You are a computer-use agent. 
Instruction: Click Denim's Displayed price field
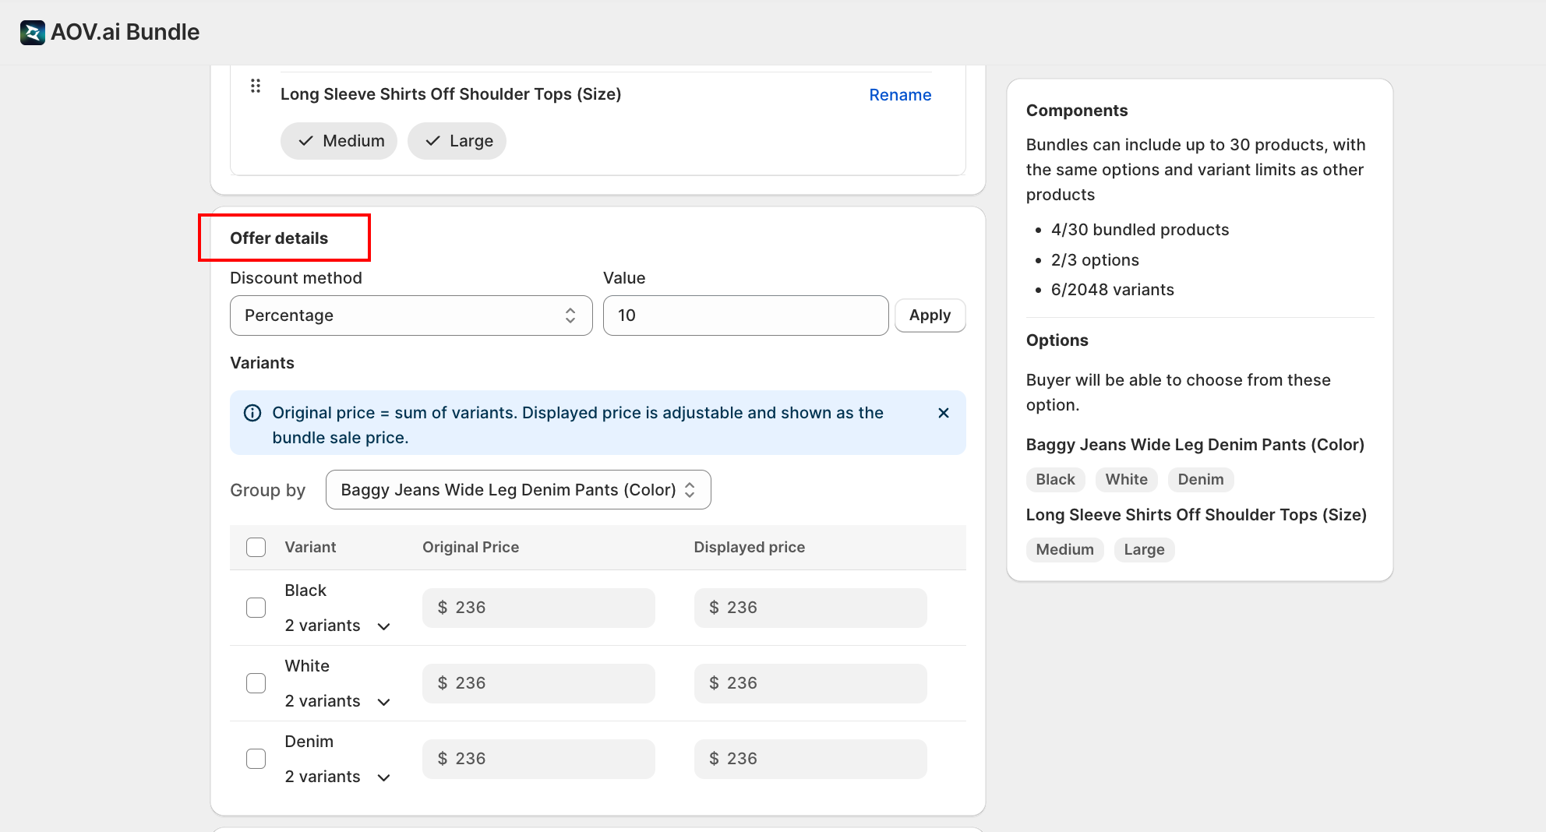[810, 759]
